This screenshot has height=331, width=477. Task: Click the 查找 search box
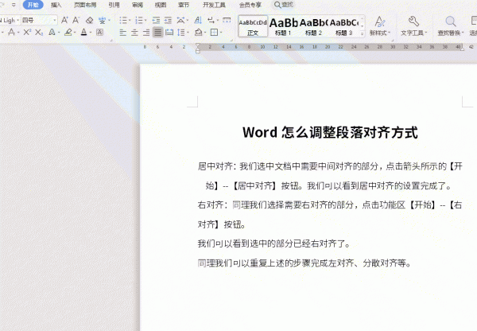(284, 5)
